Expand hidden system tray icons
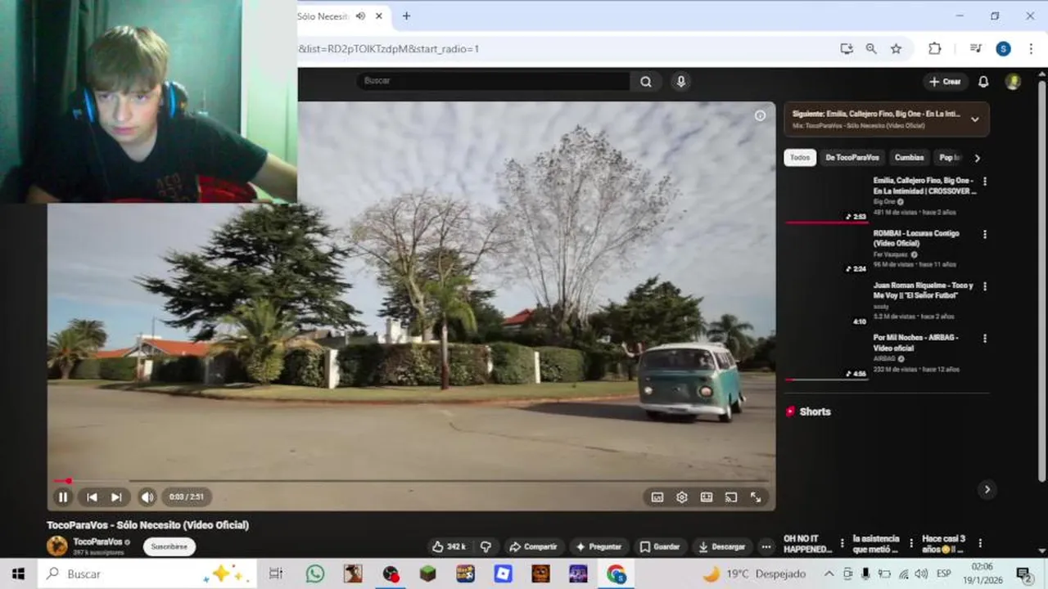1048x589 pixels. pyautogui.click(x=829, y=574)
